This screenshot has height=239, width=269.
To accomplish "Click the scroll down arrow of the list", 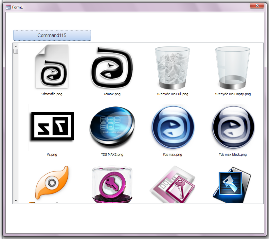I will click(x=16, y=201).
